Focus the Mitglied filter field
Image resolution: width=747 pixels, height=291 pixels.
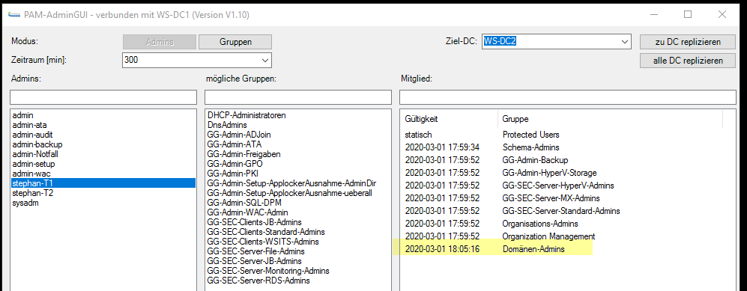(567, 97)
